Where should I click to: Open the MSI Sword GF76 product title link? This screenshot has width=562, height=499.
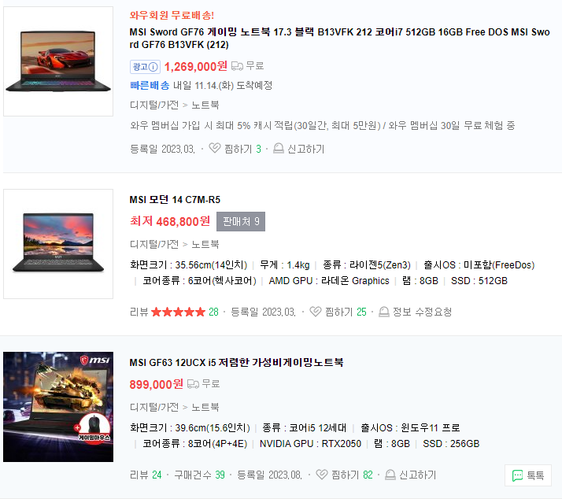click(x=339, y=39)
